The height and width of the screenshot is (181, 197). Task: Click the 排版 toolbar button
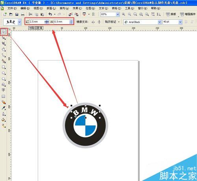[x=171, y=14]
